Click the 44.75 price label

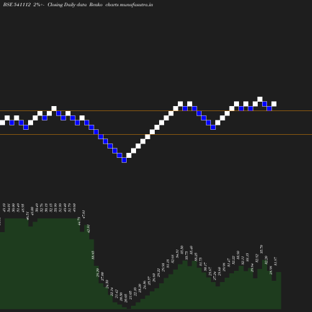tap(79, 221)
